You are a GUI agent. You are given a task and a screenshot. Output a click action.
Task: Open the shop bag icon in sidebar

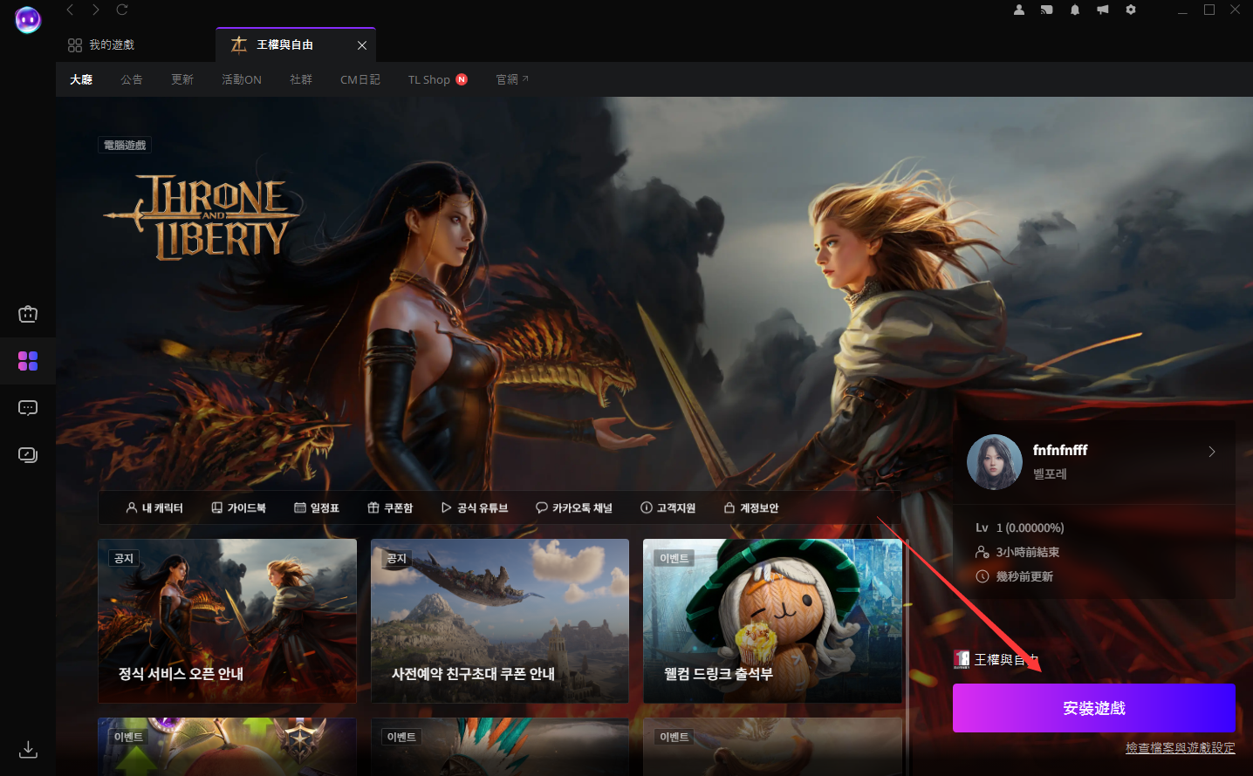[x=28, y=314]
